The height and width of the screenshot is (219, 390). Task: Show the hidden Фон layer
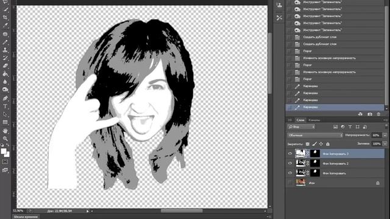pos(290,182)
